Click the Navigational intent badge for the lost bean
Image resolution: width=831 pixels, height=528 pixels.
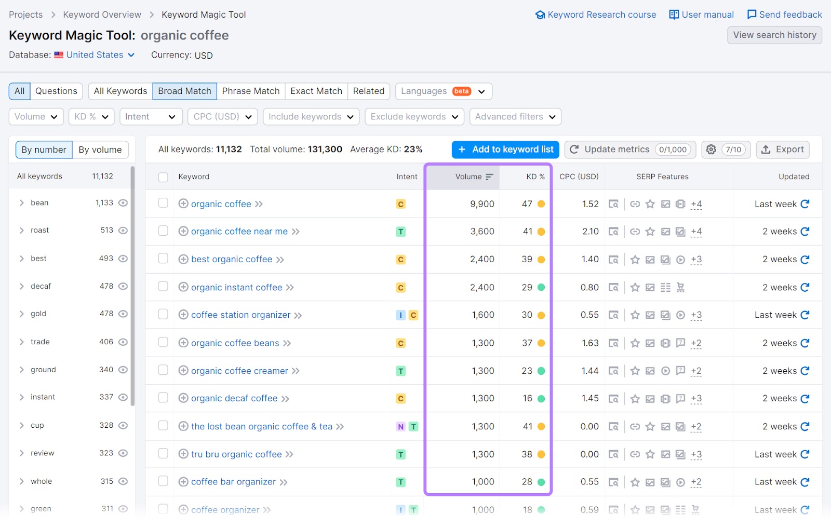pos(400,427)
